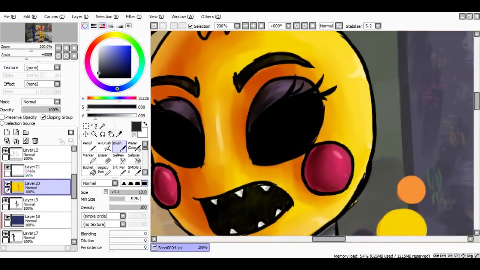This screenshot has width=480, height=270.
Task: Select the SelPen tool
Action: tap(119, 158)
